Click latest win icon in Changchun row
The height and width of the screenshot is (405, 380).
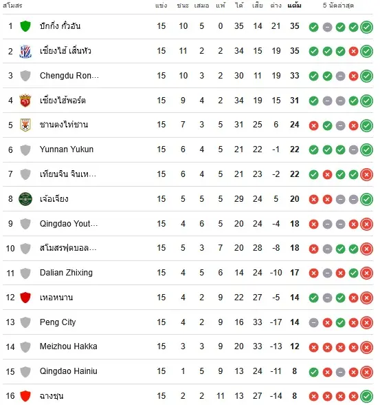[366, 397]
